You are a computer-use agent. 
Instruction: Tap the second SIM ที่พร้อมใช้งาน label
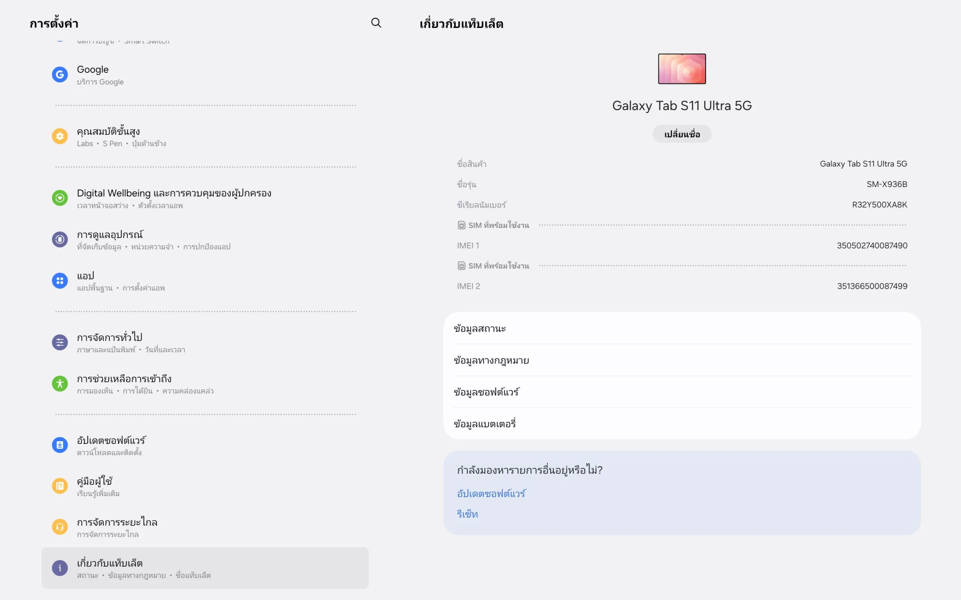click(x=499, y=265)
